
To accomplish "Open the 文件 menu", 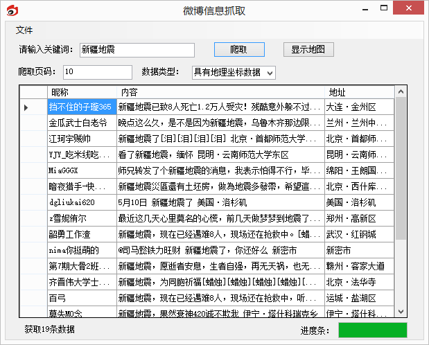I will [24, 30].
